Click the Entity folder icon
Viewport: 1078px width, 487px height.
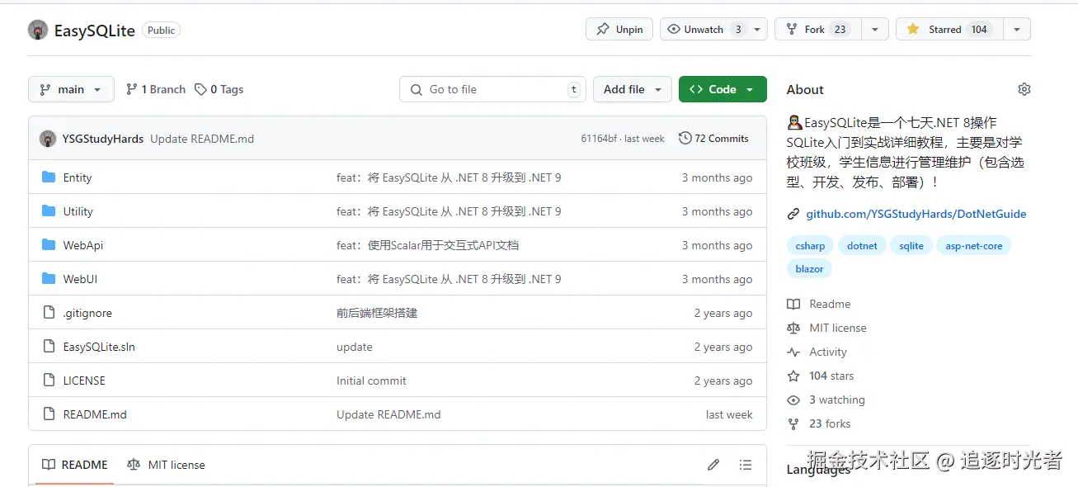click(49, 177)
